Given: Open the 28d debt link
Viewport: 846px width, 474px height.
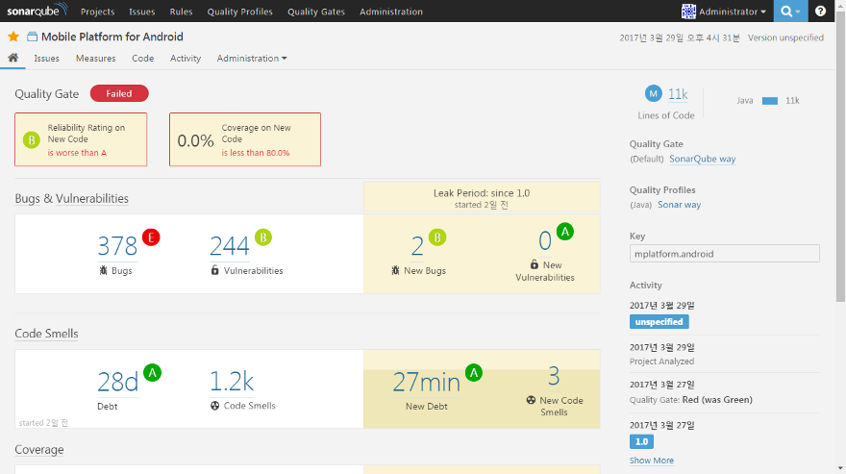Looking at the screenshot, I should 118,382.
